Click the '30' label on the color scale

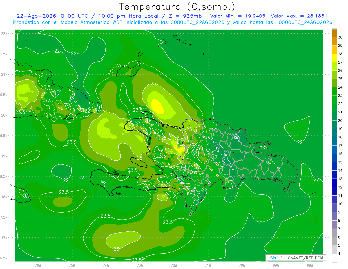[340, 37]
